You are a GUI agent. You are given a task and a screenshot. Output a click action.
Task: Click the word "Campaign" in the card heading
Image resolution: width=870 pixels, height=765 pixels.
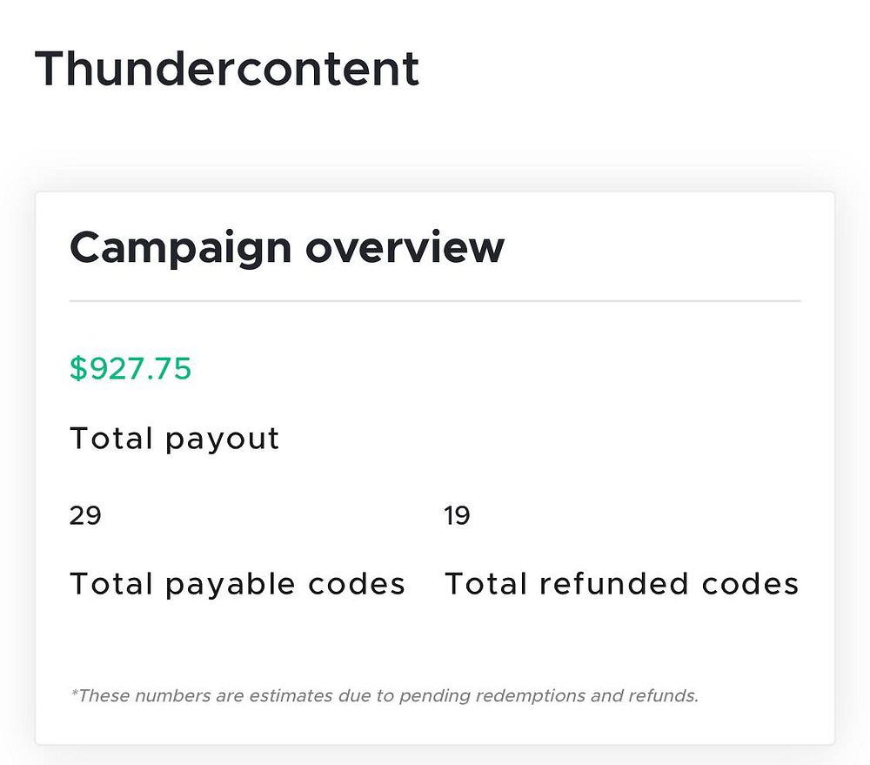[180, 248]
